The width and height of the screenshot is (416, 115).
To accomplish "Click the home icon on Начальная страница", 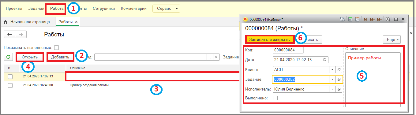I will point(6,22).
